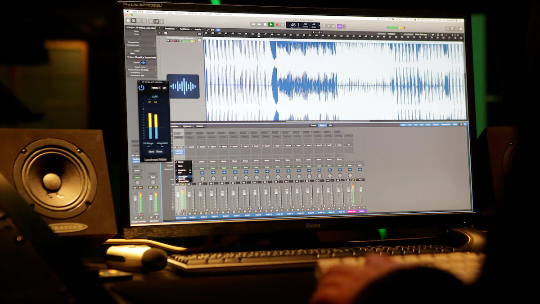The image size is (540, 304).
Task: Click the red Record button
Action: tap(277, 25)
